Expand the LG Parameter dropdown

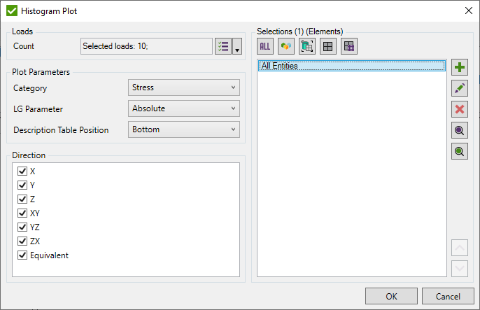(x=185, y=108)
